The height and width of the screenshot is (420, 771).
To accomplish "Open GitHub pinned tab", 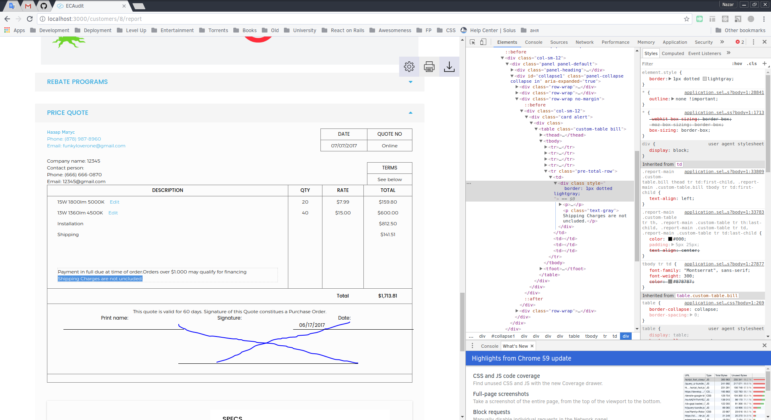I will pos(44,6).
